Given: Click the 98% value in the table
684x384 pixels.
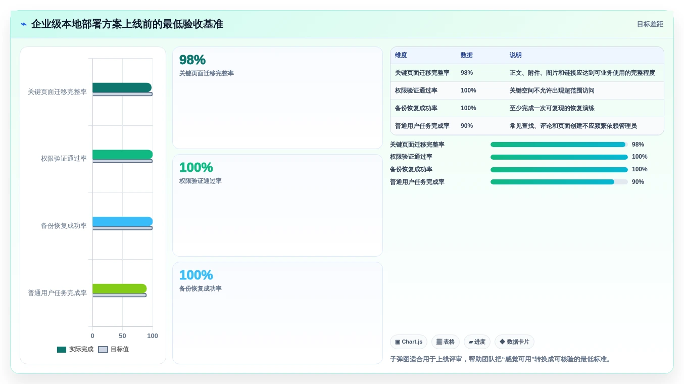Looking at the screenshot, I should pos(467,73).
